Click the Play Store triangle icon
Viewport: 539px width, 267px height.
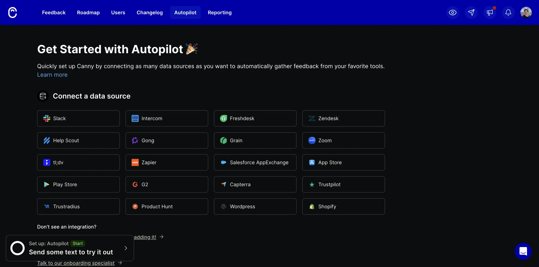point(47,185)
